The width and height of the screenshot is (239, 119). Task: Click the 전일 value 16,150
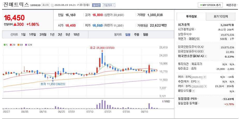coord(70,15)
